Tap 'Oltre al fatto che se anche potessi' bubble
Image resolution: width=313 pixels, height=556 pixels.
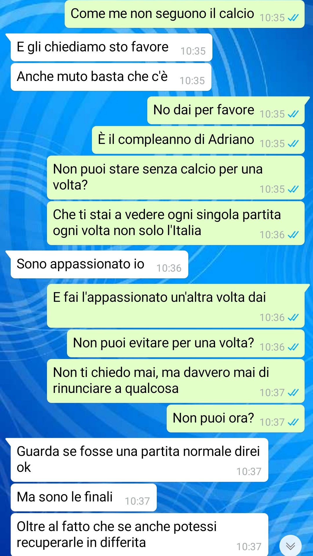139,535
